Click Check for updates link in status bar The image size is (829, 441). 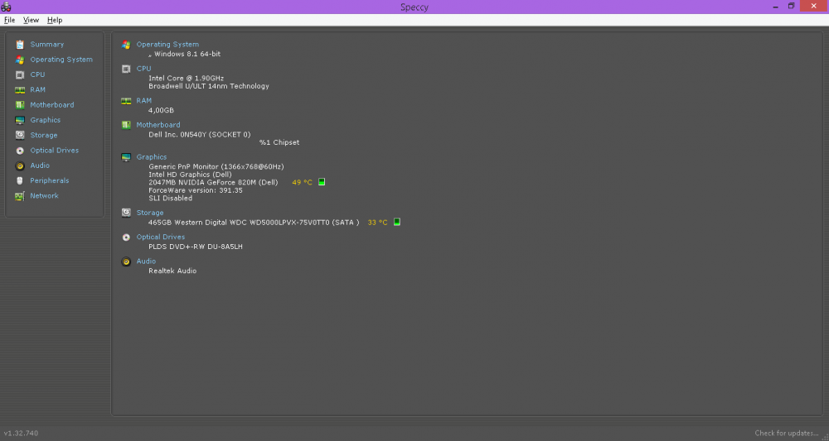point(786,433)
